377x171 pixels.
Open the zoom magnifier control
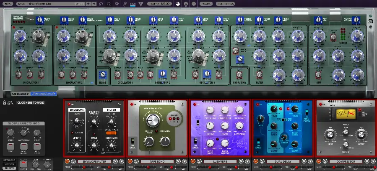125,4
